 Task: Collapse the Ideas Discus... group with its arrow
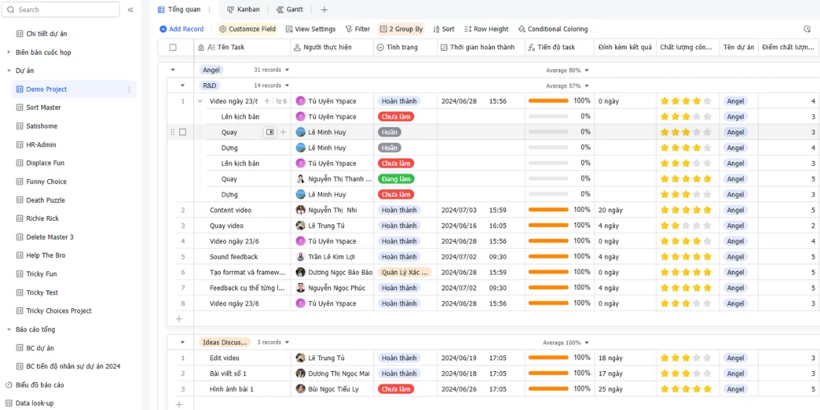tap(182, 342)
